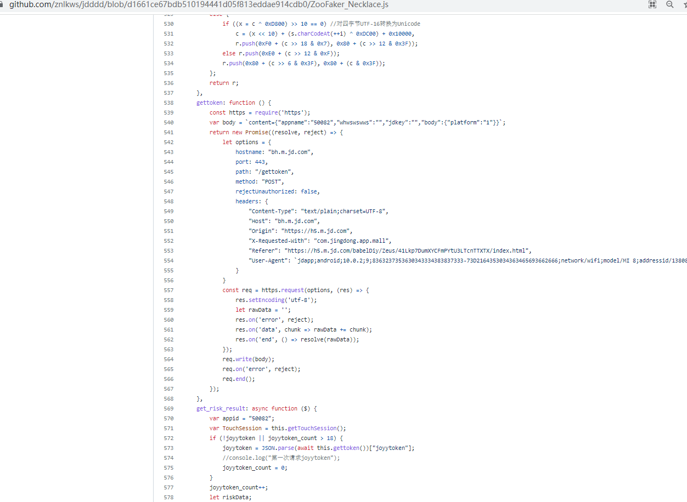Select line number 569
The width and height of the screenshot is (687, 502).
(168, 408)
